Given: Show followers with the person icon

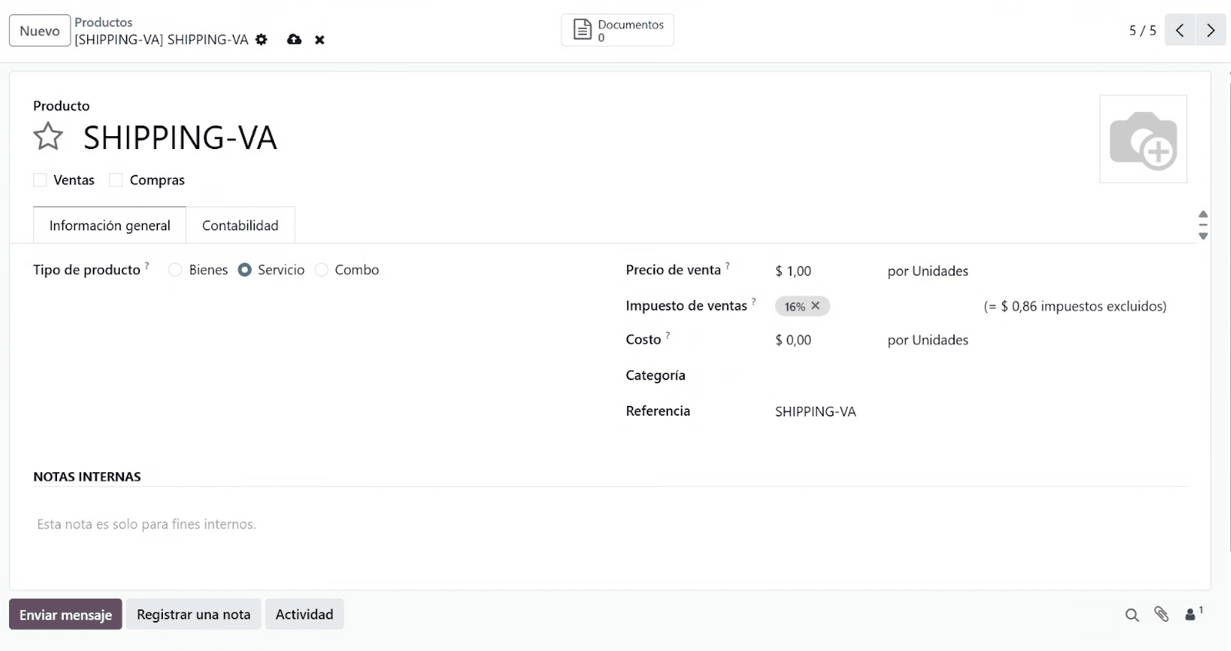Looking at the screenshot, I should 1193,614.
